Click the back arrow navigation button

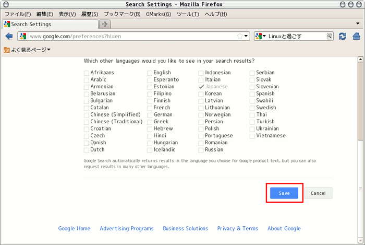tap(9, 36)
